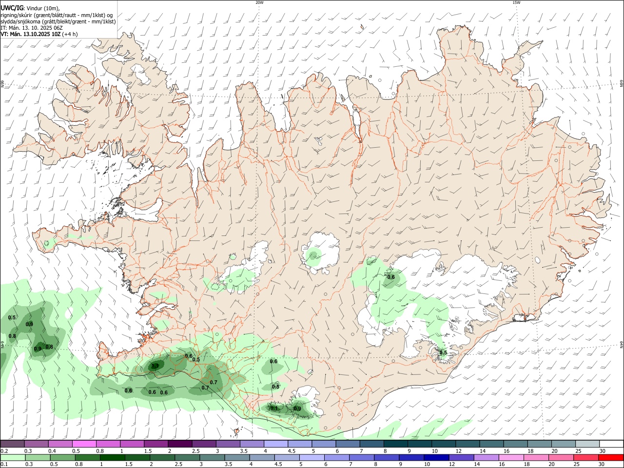624x468 pixels.
Task: Click the '4.5' label in the upper legend
Action: (292, 451)
